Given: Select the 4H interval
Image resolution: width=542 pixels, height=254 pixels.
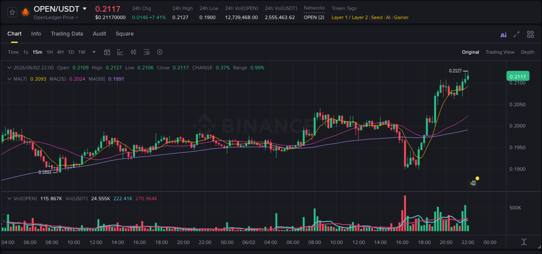Looking at the screenshot, I should [60, 52].
